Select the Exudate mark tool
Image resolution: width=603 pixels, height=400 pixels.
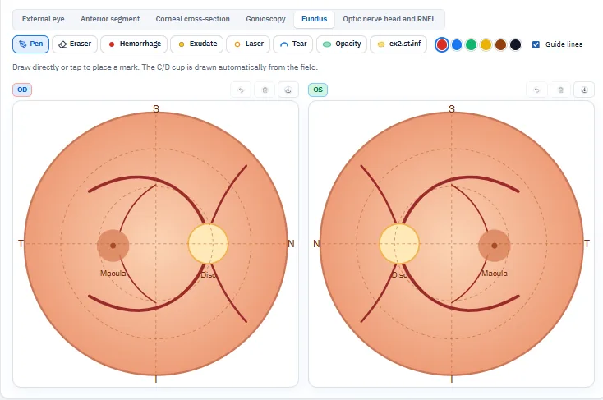click(x=197, y=44)
